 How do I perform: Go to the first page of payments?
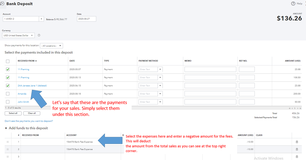pyautogui.click(x=289, y=108)
